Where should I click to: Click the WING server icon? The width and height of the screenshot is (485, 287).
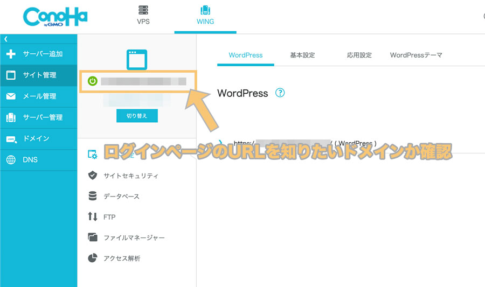205,10
